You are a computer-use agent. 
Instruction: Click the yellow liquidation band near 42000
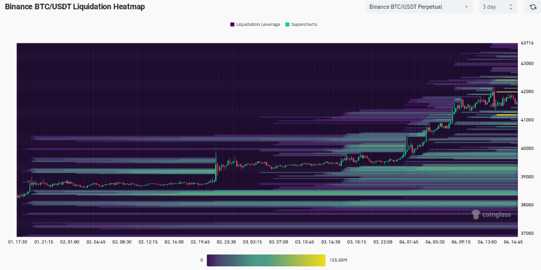[506, 92]
